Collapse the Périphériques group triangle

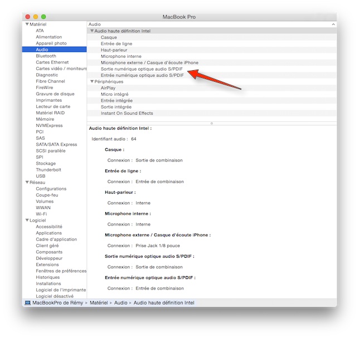pos(92,81)
